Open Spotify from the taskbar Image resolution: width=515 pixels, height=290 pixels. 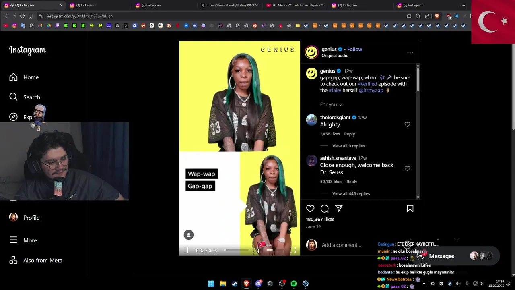pos(294,284)
